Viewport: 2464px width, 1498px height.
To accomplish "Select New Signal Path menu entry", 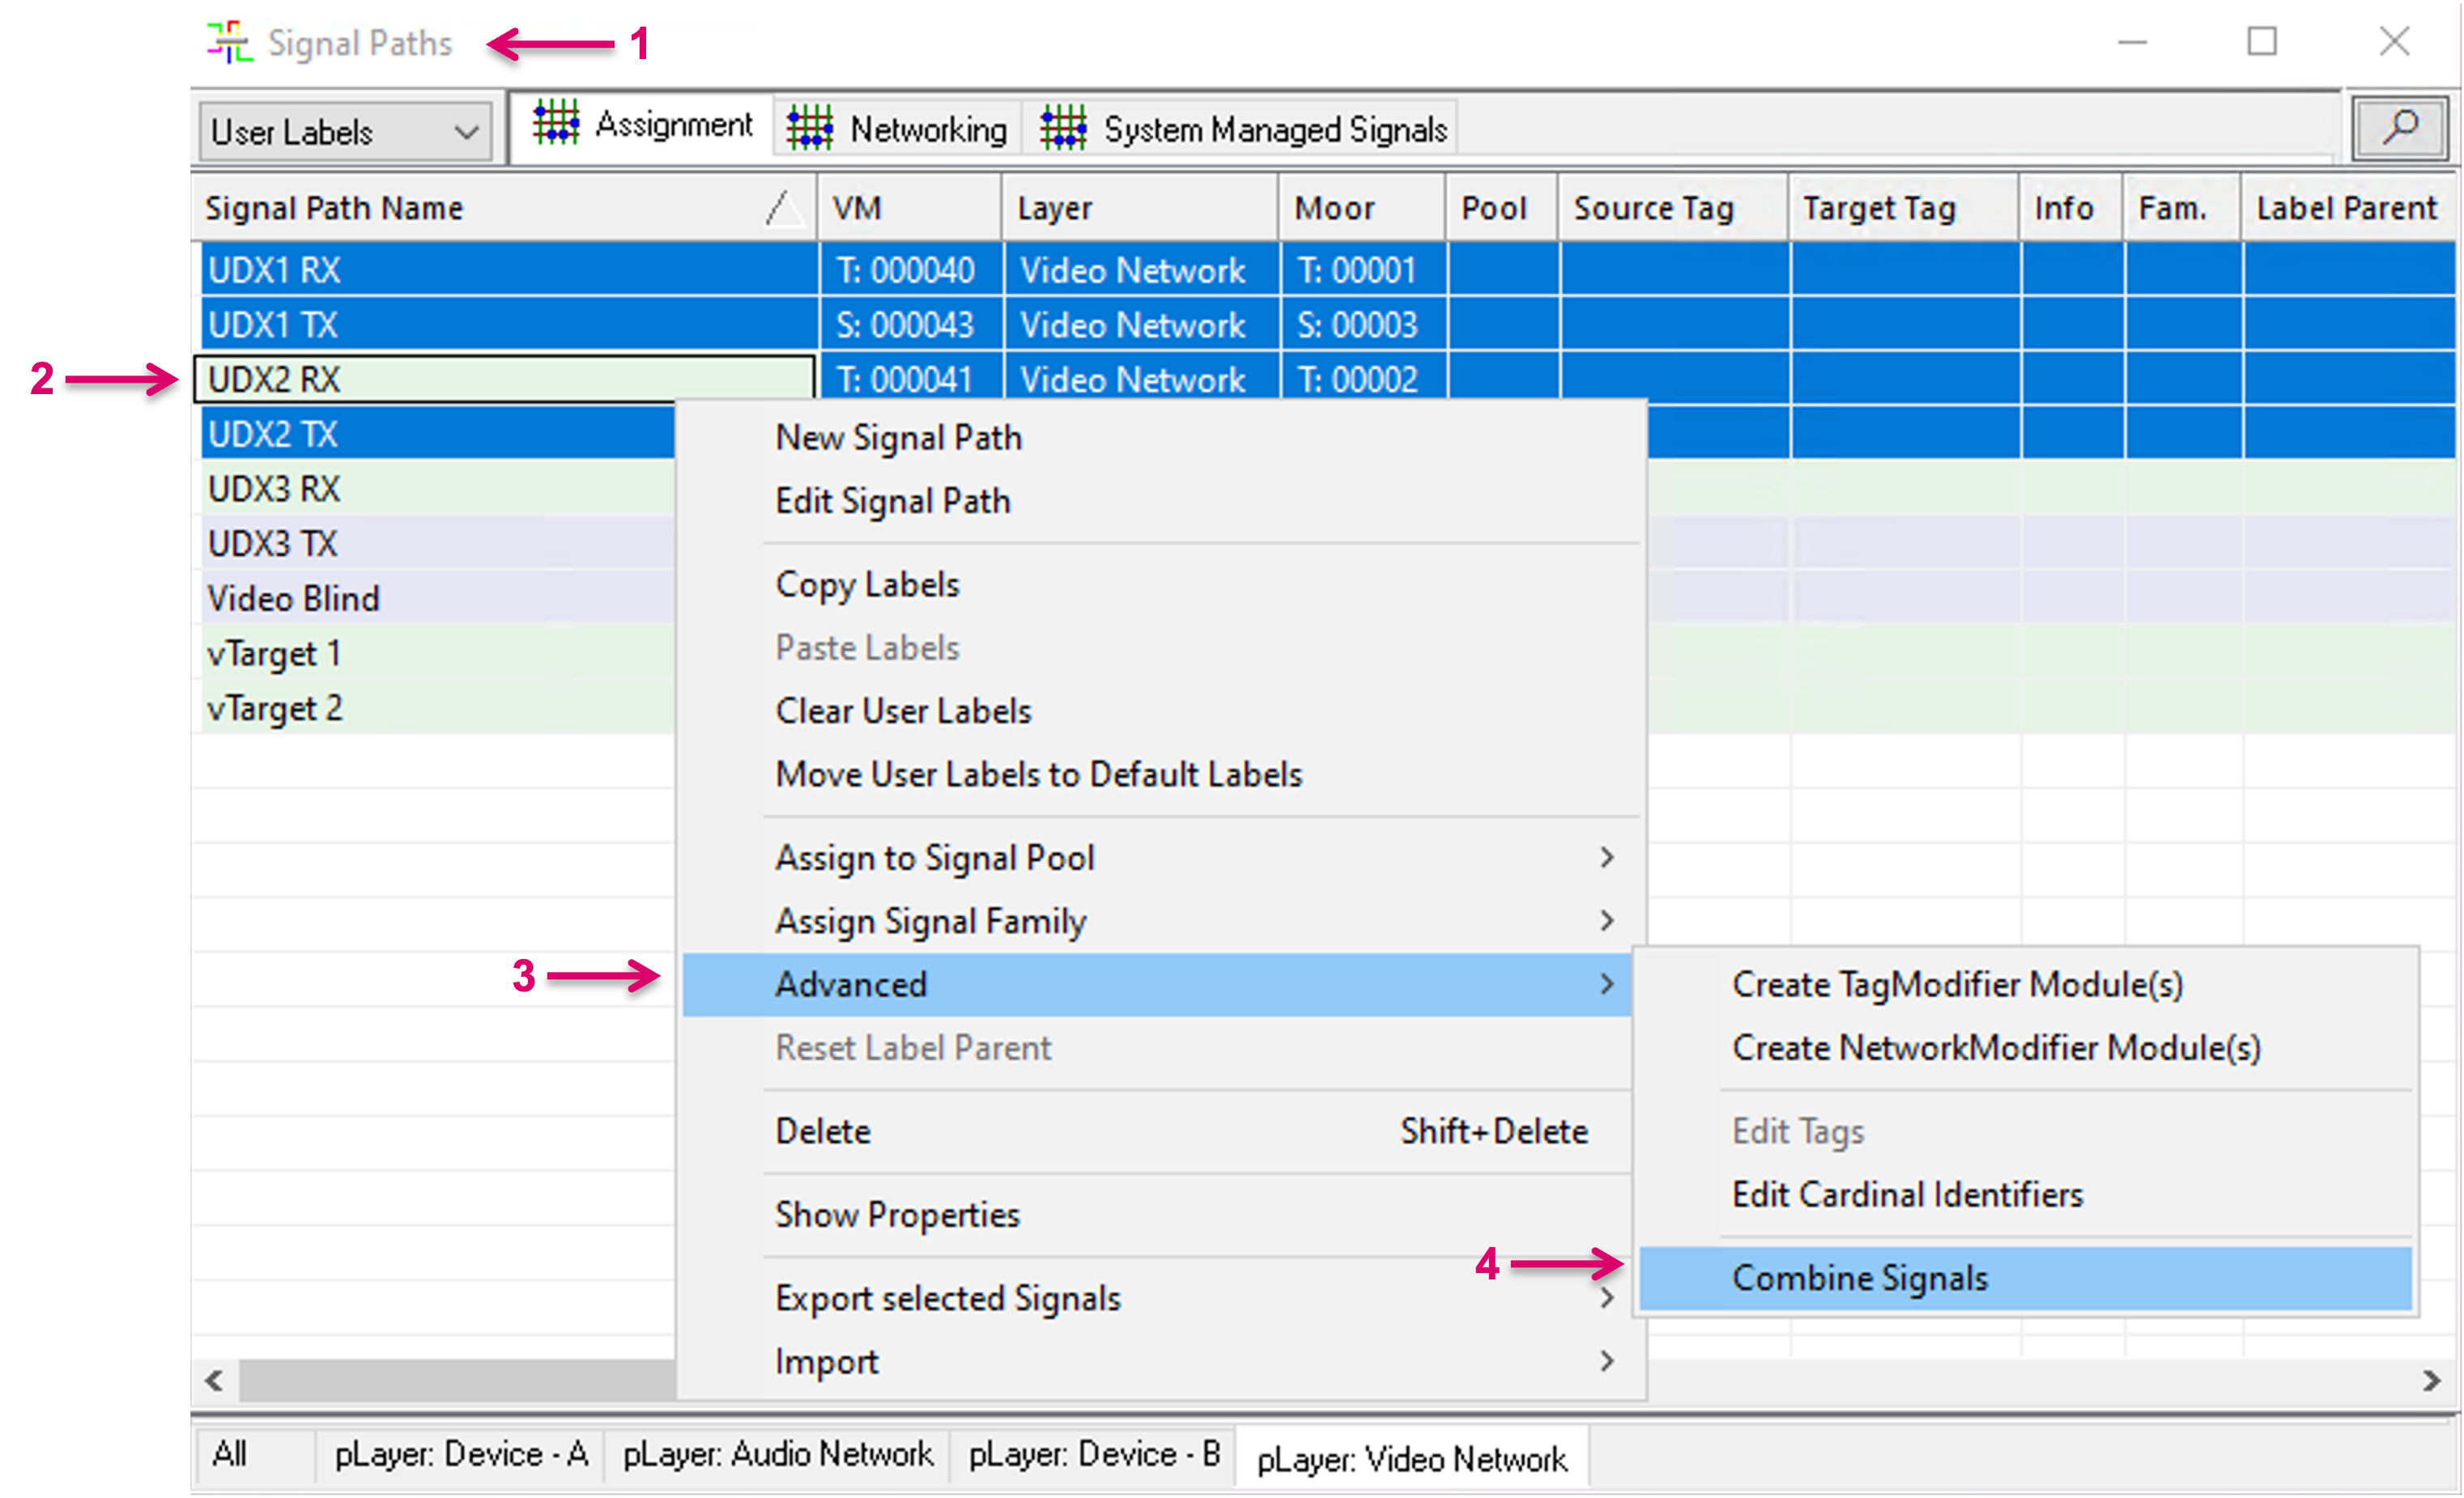I will pos(898,438).
